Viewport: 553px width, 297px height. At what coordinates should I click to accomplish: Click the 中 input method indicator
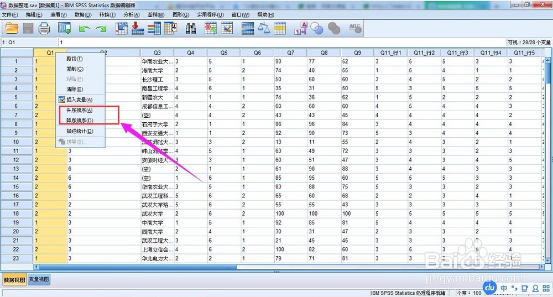click(x=504, y=288)
